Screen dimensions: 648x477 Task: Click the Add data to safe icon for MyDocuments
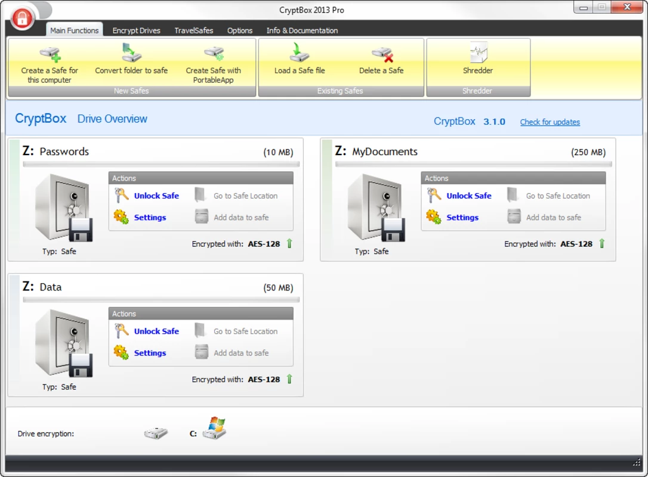514,216
